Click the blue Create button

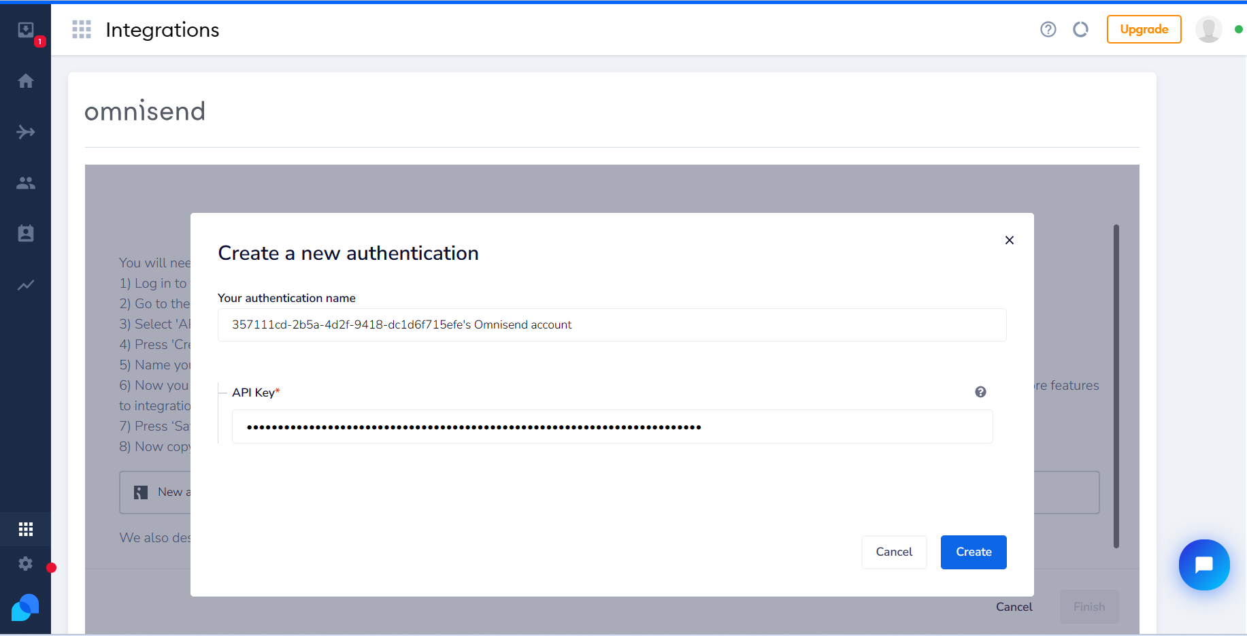(x=974, y=552)
